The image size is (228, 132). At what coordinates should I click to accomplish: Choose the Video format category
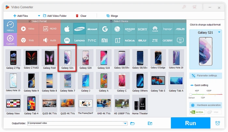(x=28, y=29)
